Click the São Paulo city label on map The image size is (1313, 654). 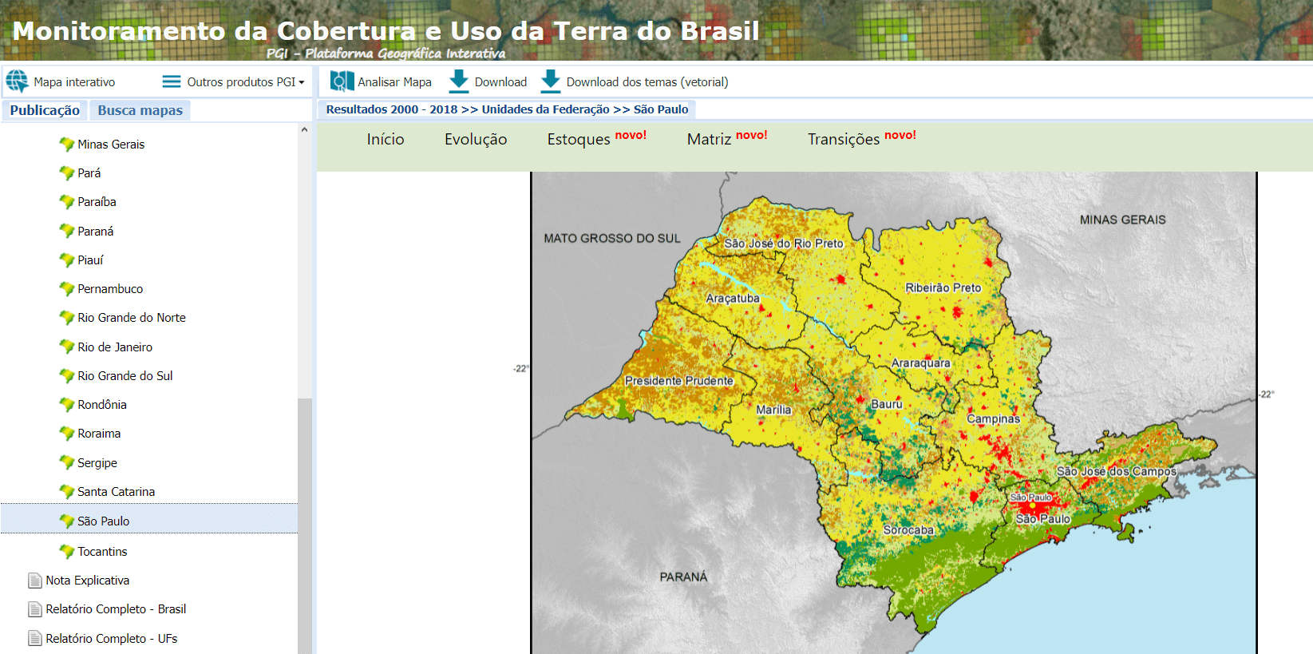[1042, 519]
